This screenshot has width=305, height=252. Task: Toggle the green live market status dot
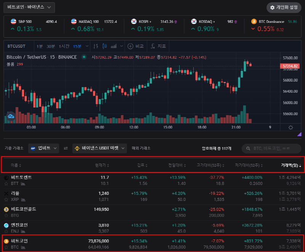point(84,57)
